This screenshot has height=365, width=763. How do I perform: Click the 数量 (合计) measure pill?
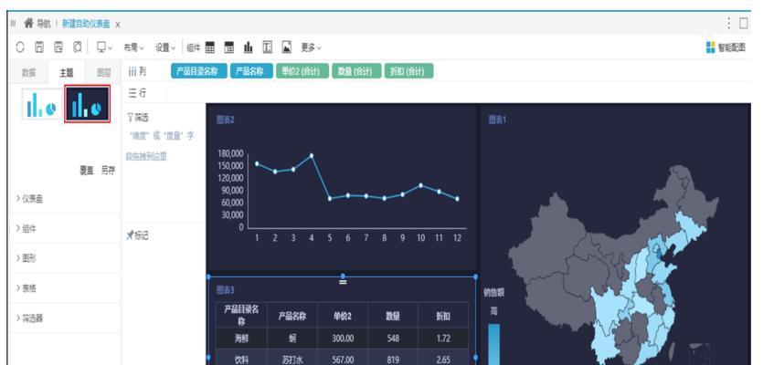(356, 71)
